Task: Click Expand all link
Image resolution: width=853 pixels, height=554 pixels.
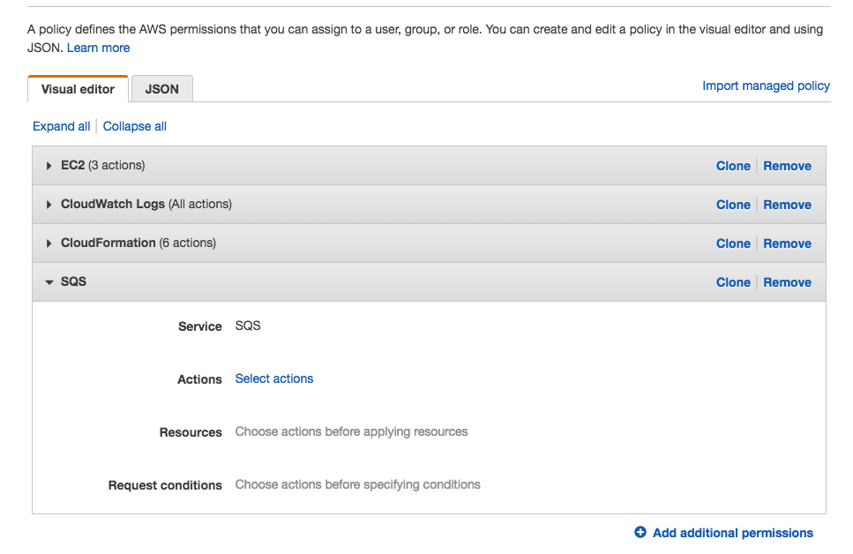Action: (61, 126)
